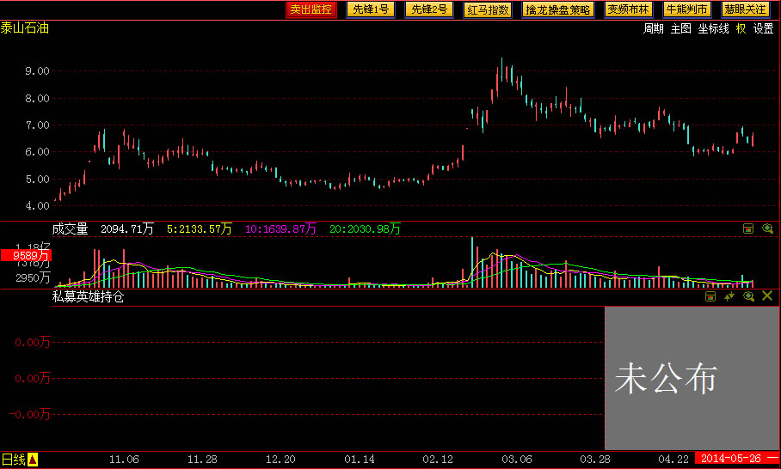The image size is (781, 469).
Task: Toggle the 权 price adjustment option
Action: tap(741, 28)
